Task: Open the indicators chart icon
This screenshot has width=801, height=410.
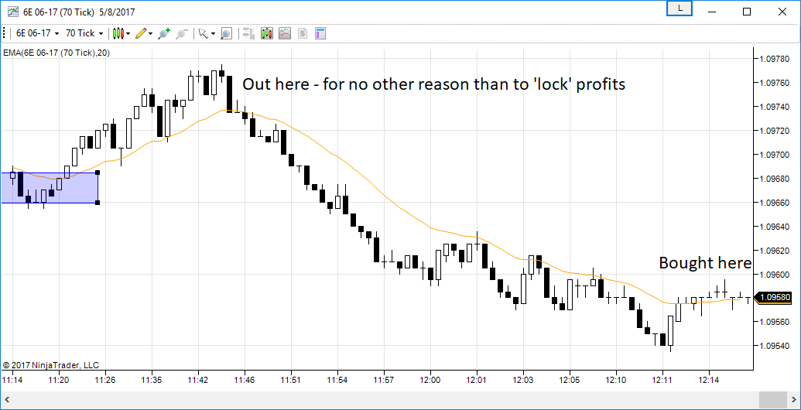Action: [285, 34]
